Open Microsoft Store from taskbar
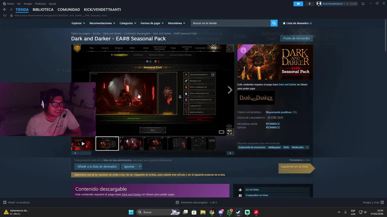387x217 pixels. (x=194, y=212)
